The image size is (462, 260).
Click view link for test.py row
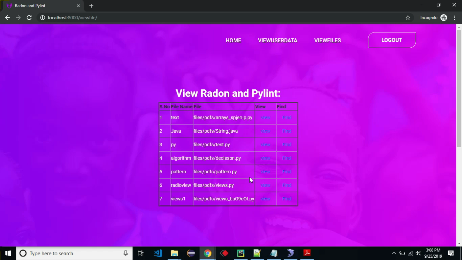[265, 145]
